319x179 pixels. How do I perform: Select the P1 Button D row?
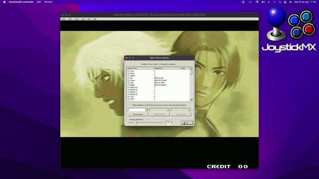point(158,94)
